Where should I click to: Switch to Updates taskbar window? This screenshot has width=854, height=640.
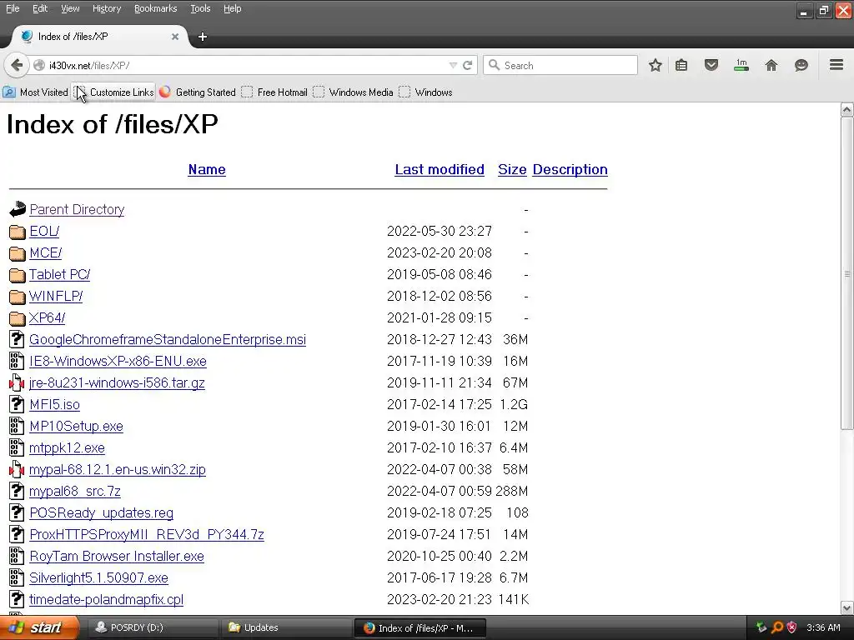286,627
